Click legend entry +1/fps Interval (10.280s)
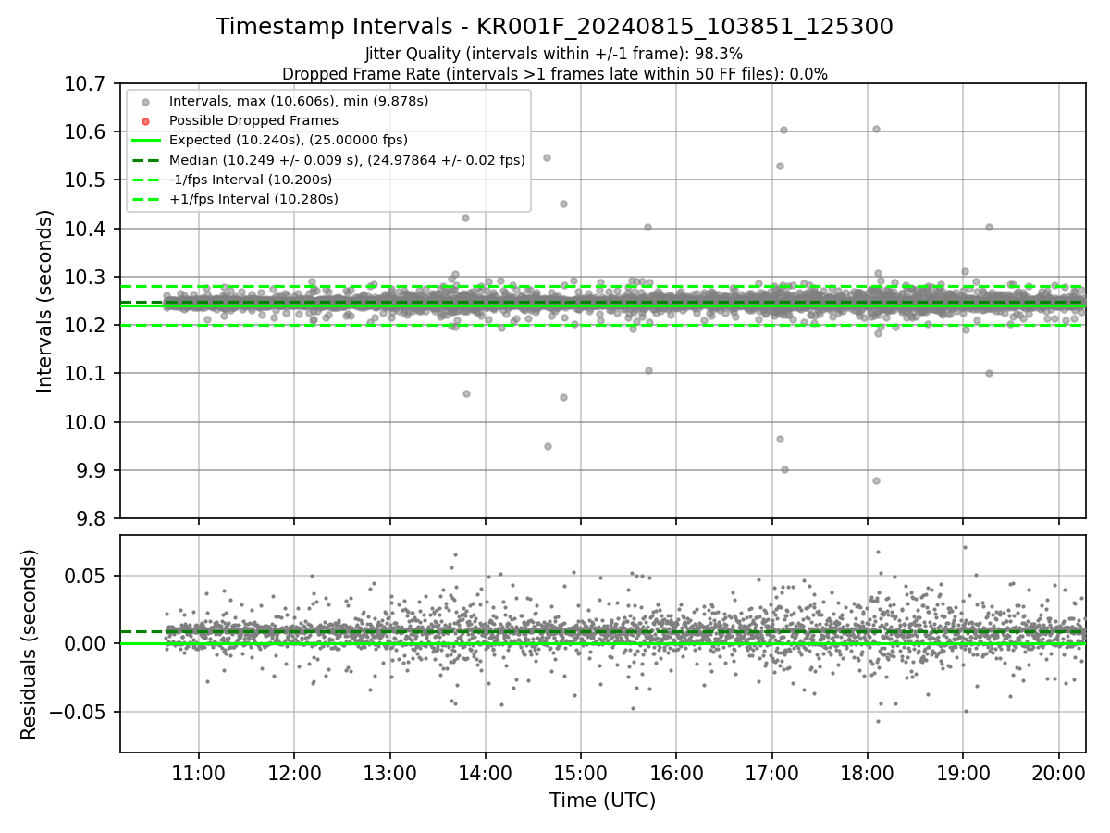This screenshot has width=1110, height=833. coord(253,199)
